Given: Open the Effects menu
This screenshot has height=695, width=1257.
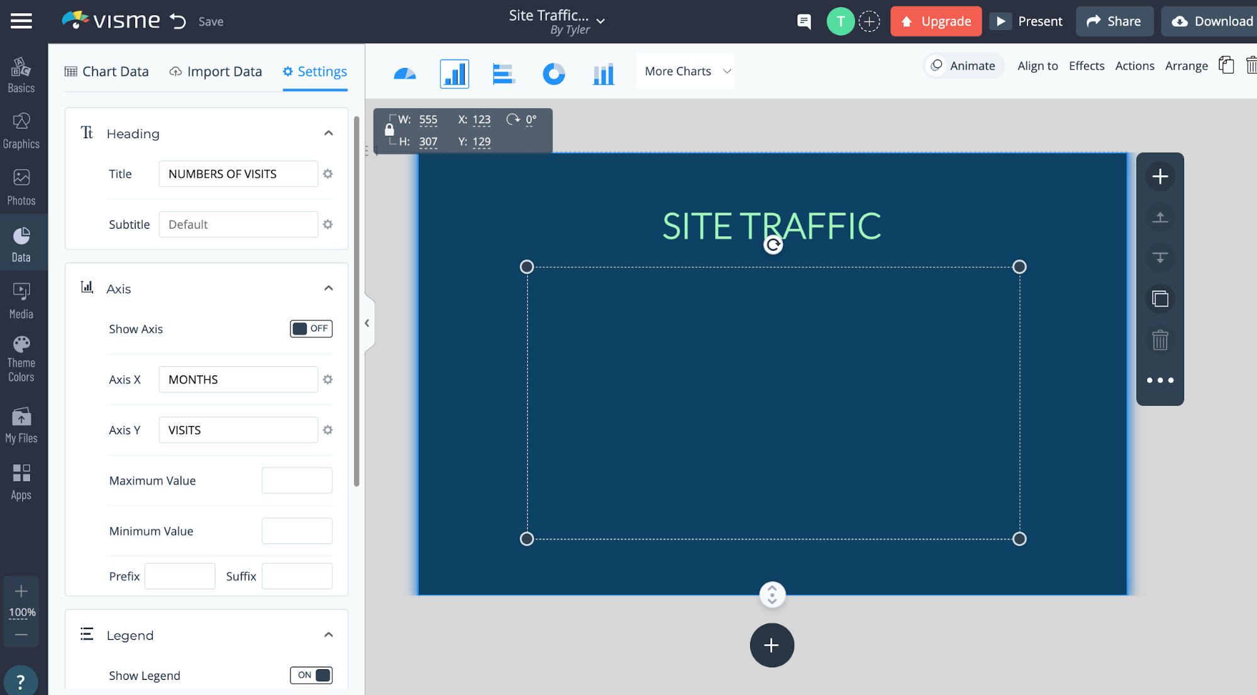Looking at the screenshot, I should coord(1086,65).
